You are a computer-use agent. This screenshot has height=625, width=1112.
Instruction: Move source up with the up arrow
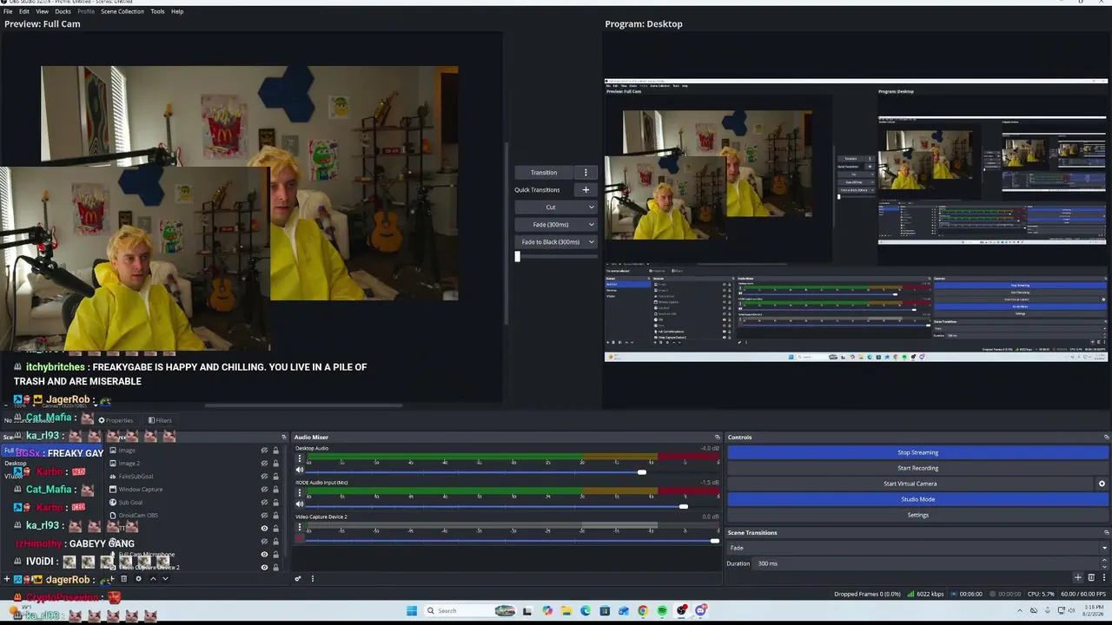click(x=153, y=579)
